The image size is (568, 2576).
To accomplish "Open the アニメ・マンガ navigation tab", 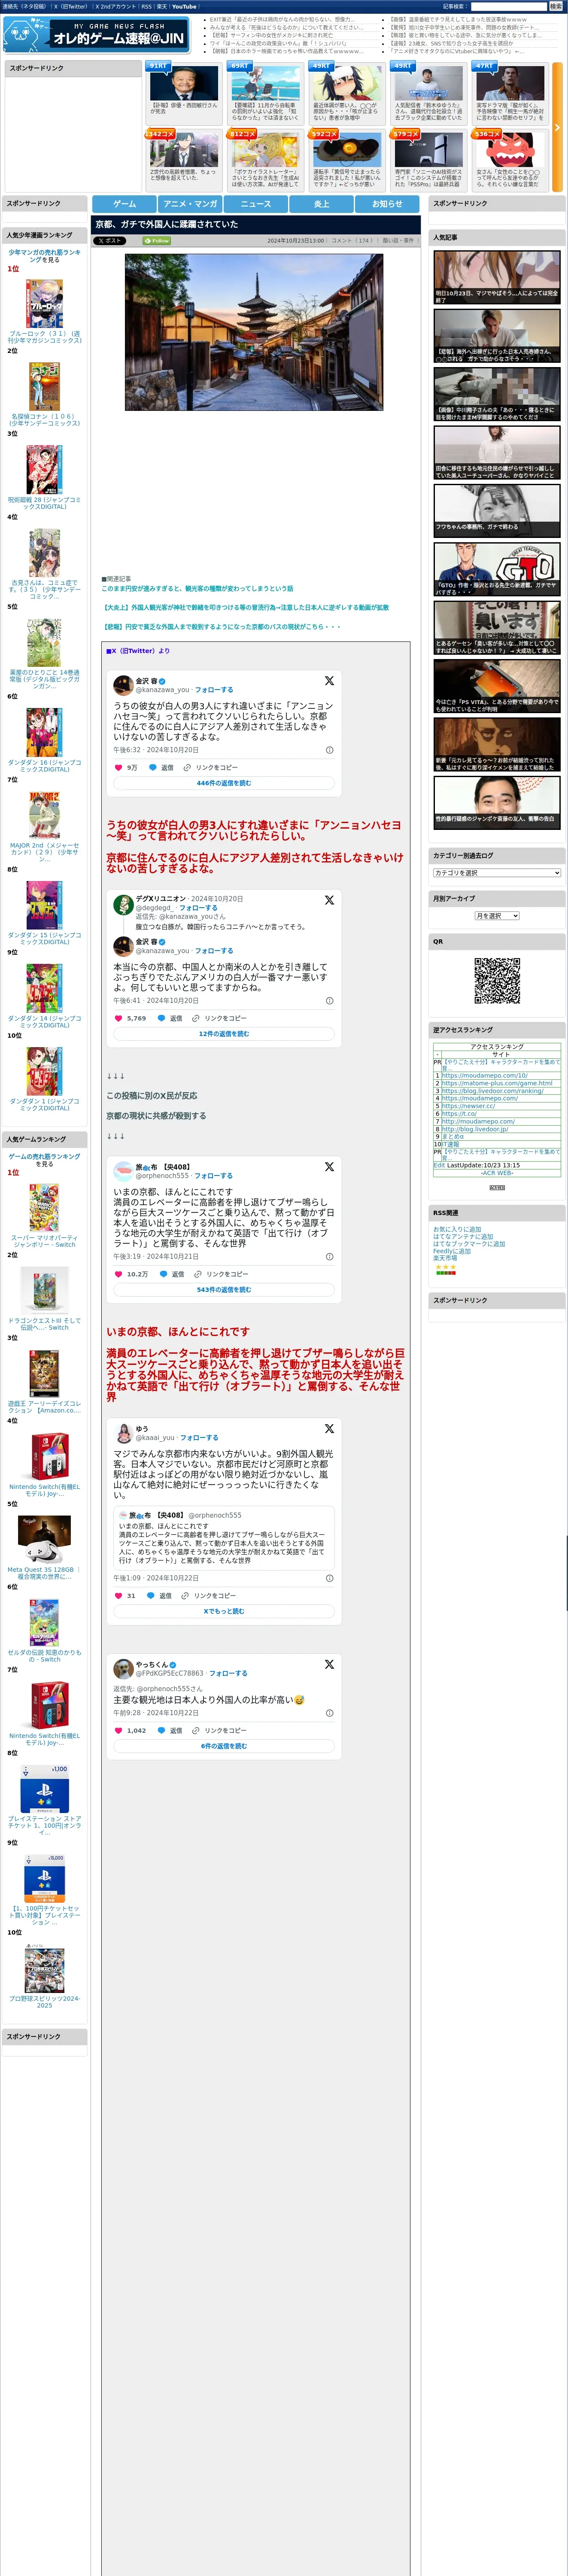I will pyautogui.click(x=190, y=203).
